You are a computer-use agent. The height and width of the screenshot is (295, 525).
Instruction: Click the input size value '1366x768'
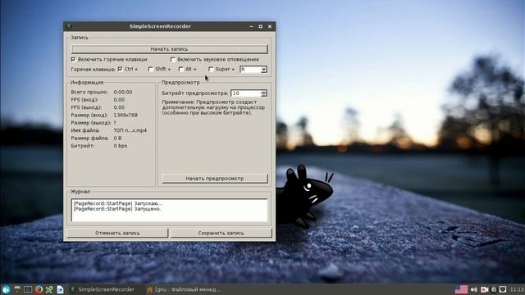click(126, 115)
